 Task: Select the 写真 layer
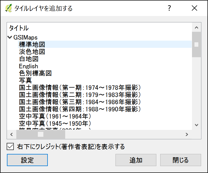point(25,80)
